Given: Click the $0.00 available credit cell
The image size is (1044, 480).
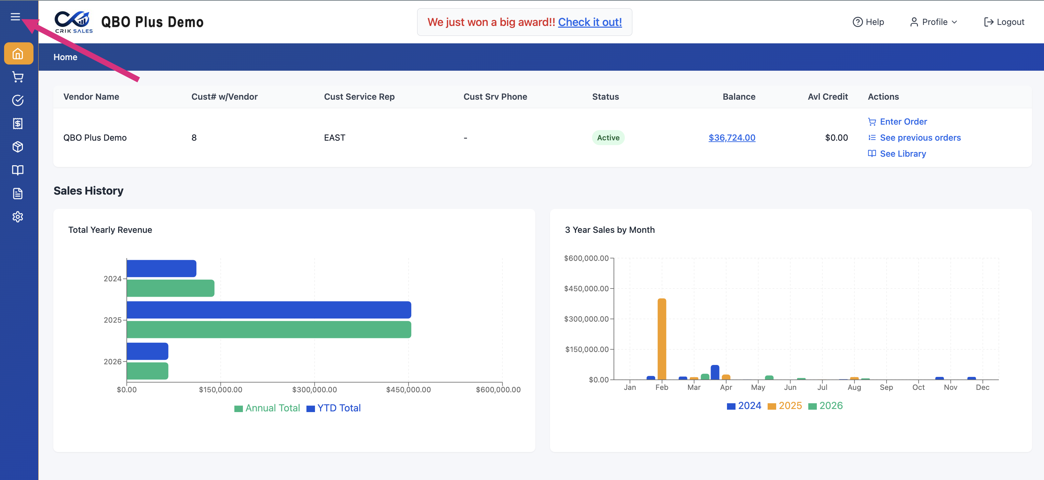Looking at the screenshot, I should 837,138.
